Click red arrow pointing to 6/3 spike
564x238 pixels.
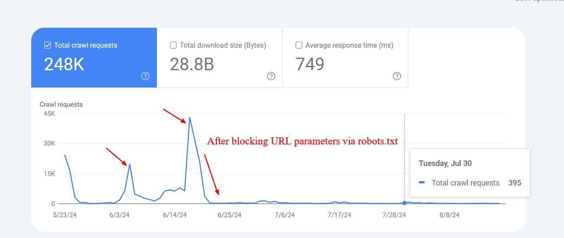coord(117,156)
